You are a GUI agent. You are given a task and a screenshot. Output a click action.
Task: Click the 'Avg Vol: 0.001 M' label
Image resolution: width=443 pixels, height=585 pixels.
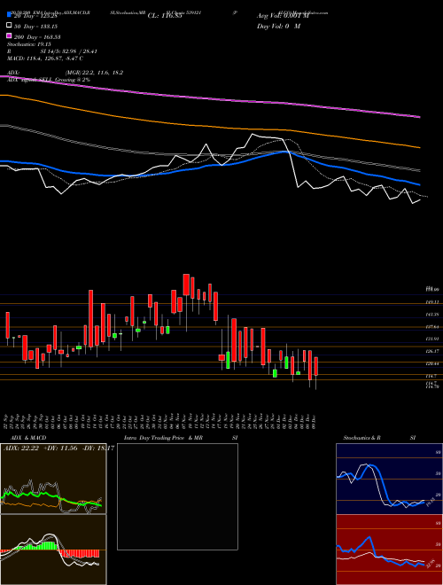pos(283,16)
